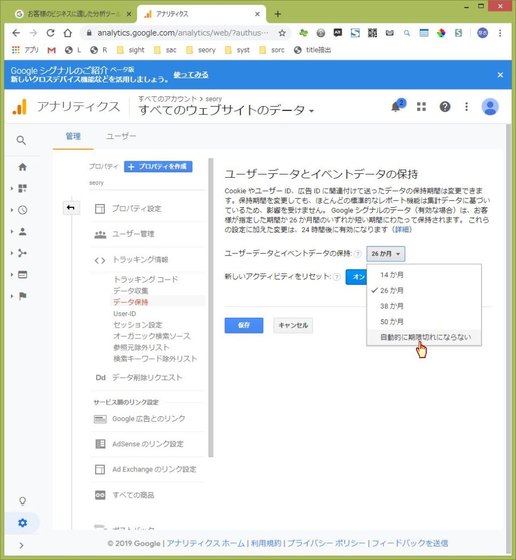The image size is (516, 560).
Task: Click the キャンセル button
Action: (293, 325)
